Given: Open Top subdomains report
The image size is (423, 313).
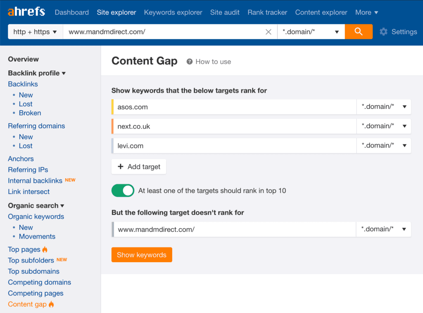Looking at the screenshot, I should point(34,271).
